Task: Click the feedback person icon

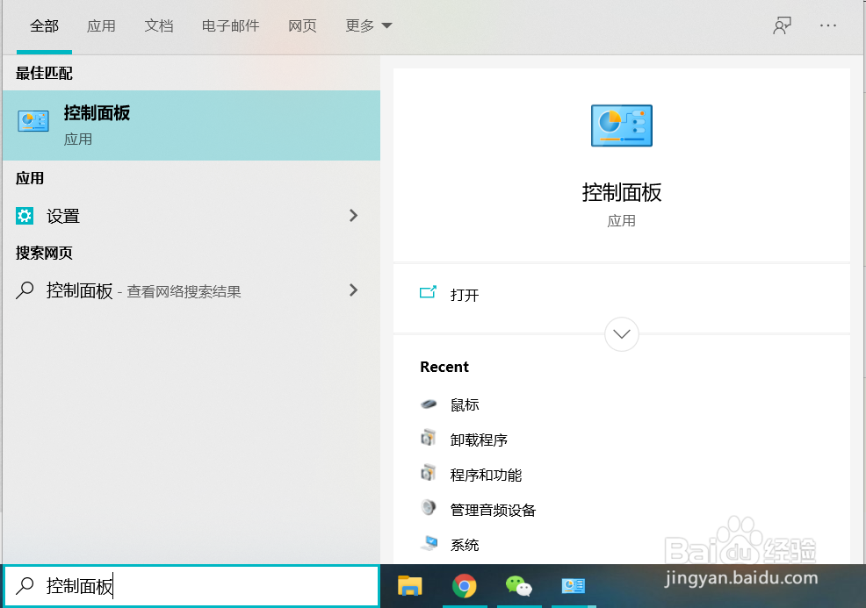Action: (782, 25)
